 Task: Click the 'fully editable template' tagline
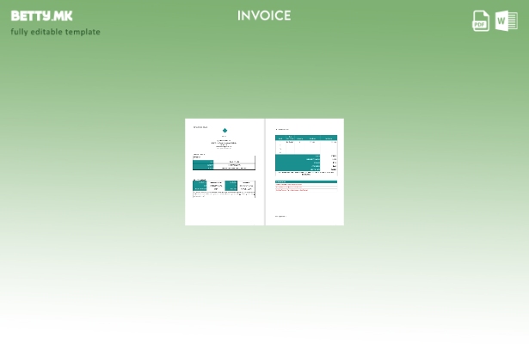[x=55, y=32]
